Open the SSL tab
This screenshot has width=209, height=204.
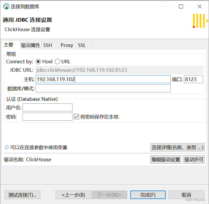coord(85,45)
